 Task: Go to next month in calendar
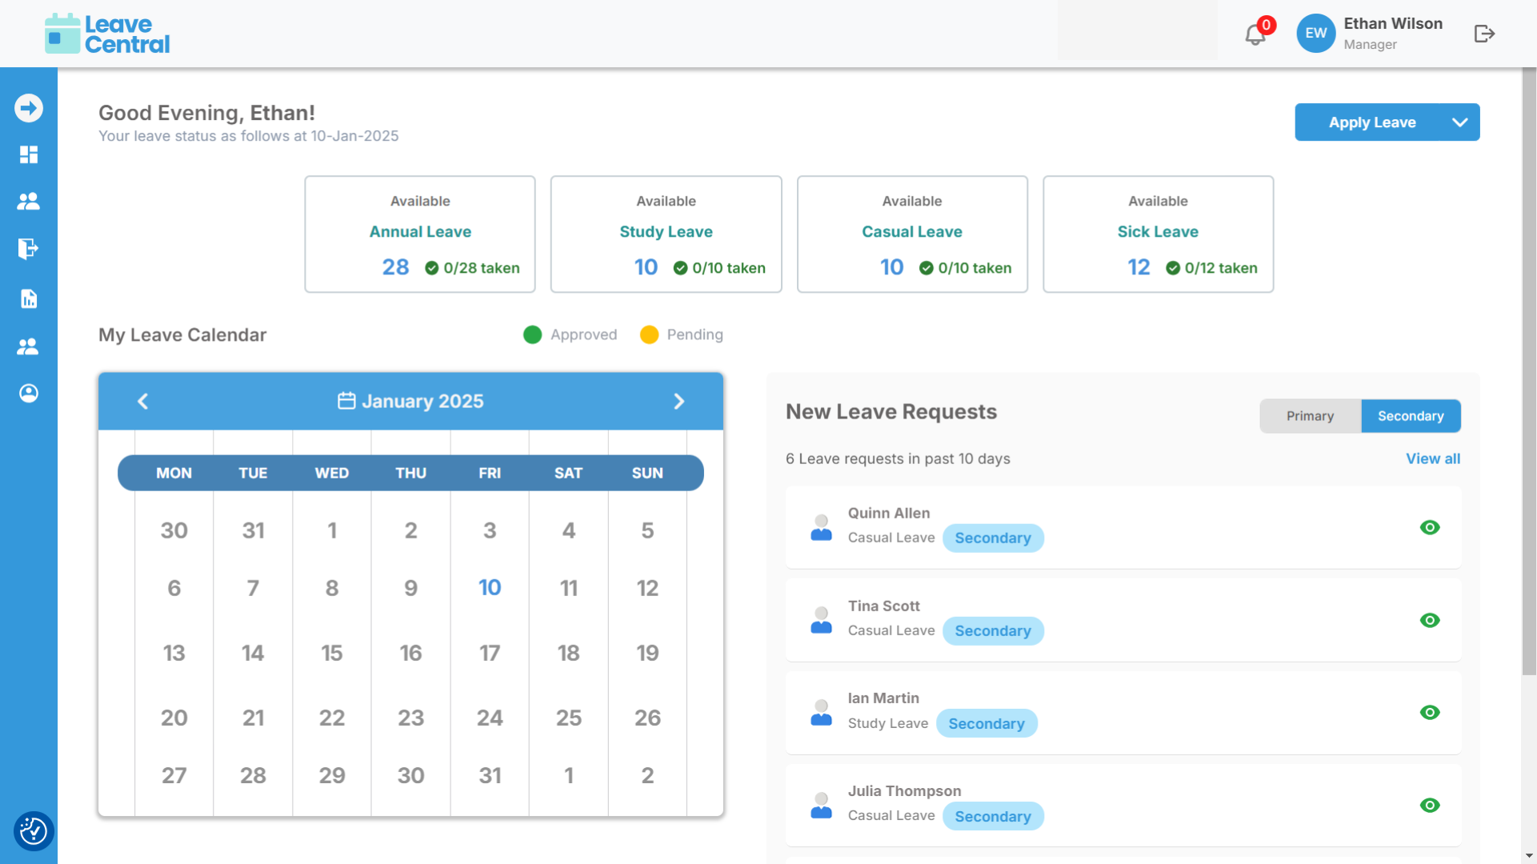coord(678,401)
